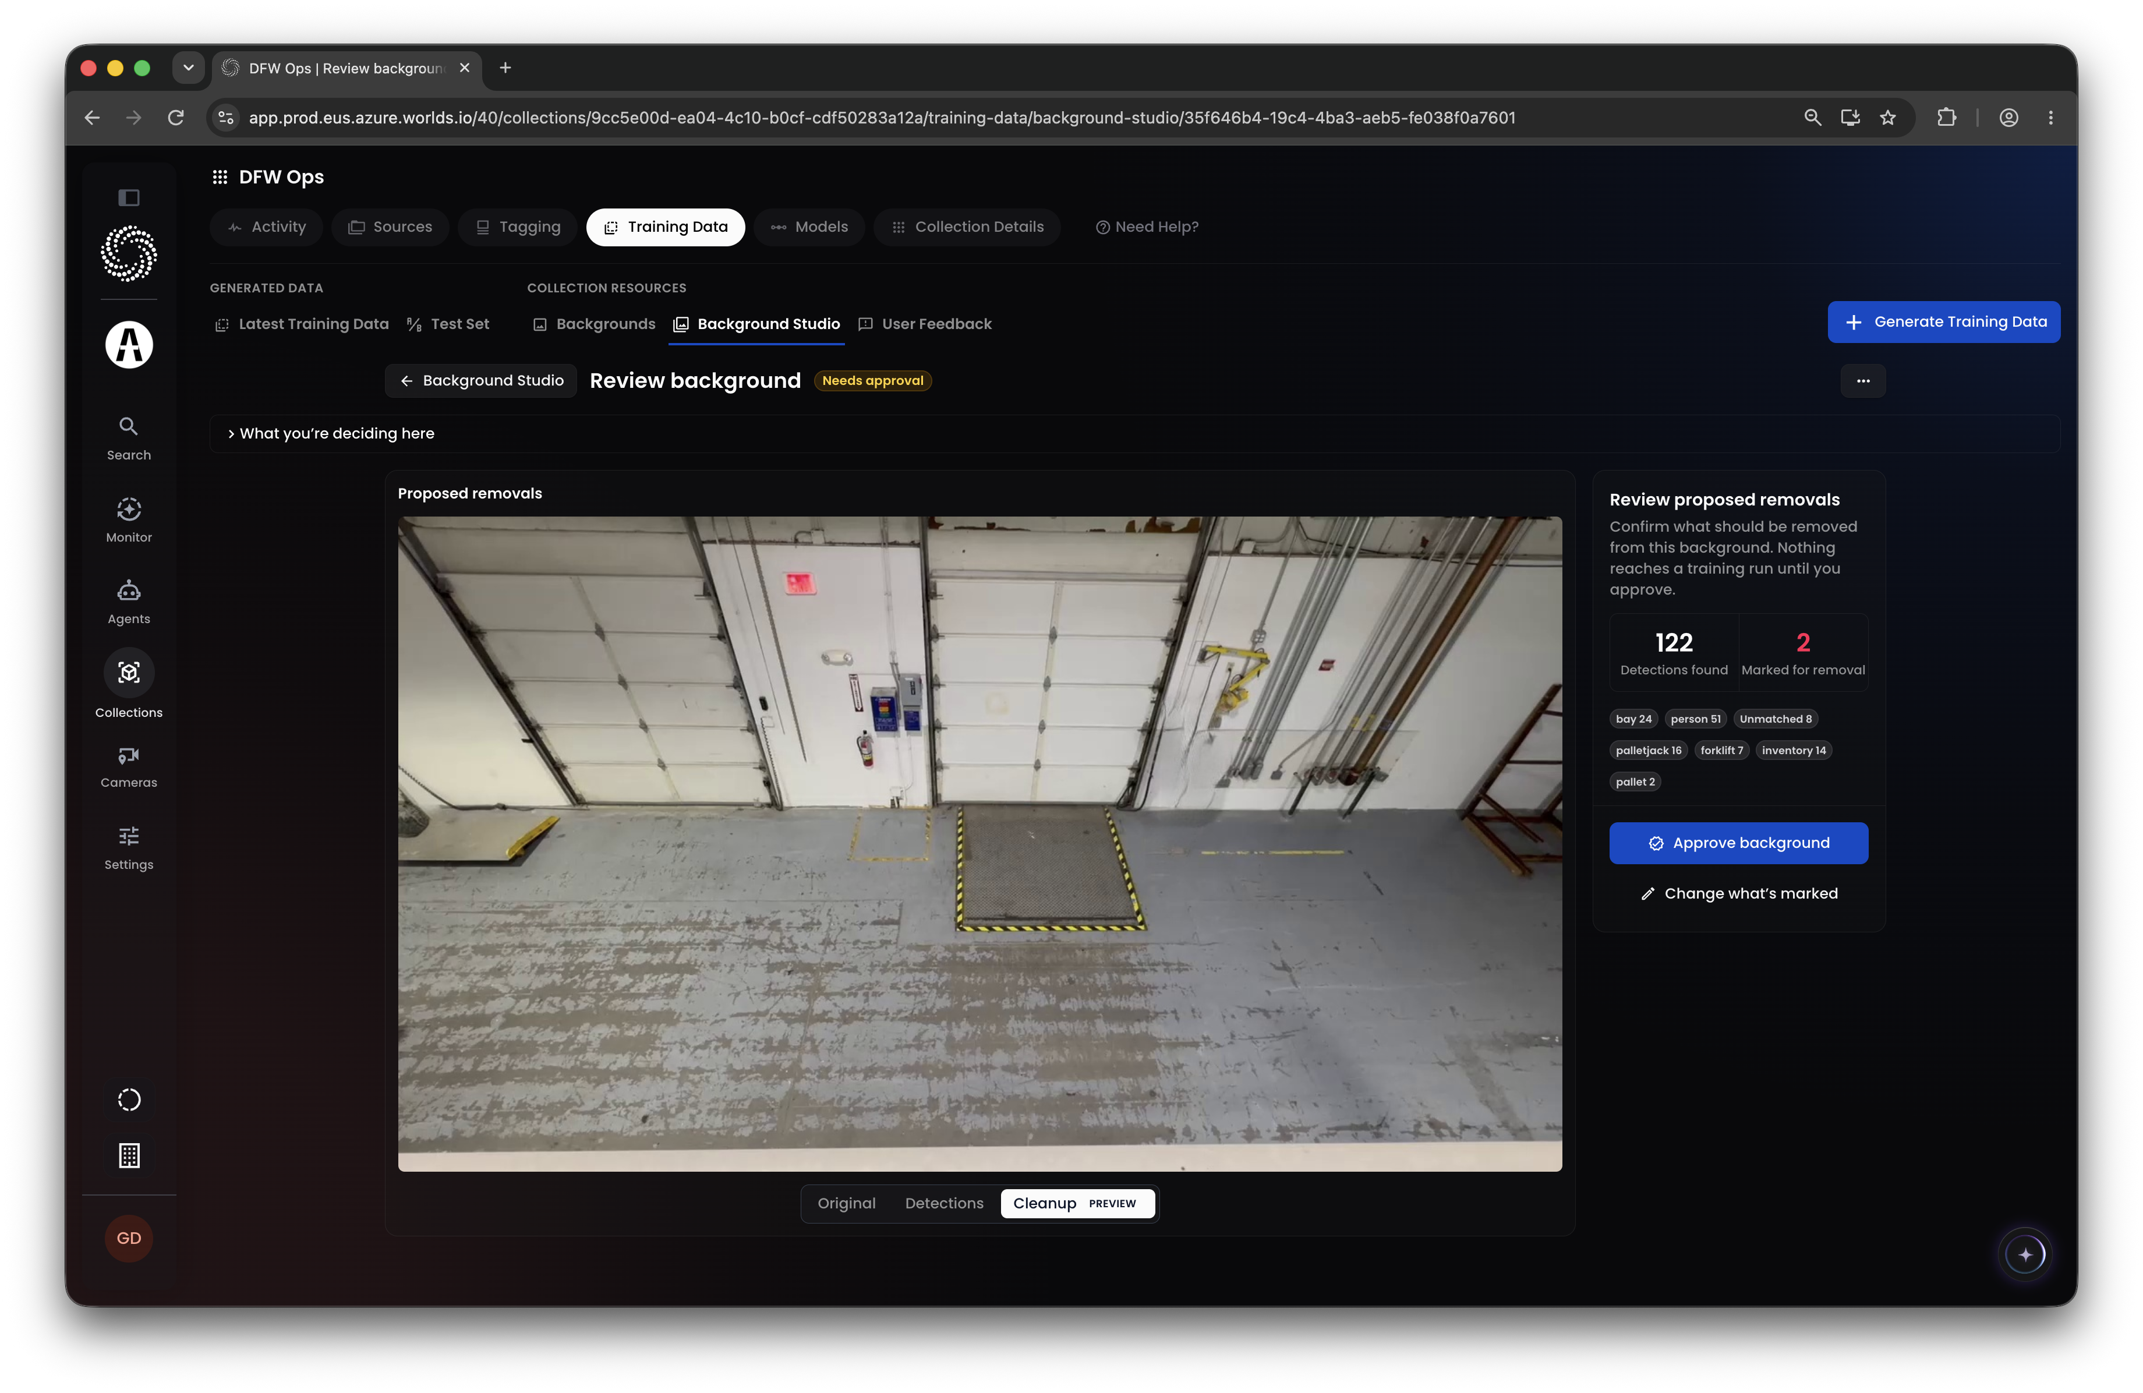Open Search in the sidebar
This screenshot has width=2143, height=1393.
click(x=129, y=439)
